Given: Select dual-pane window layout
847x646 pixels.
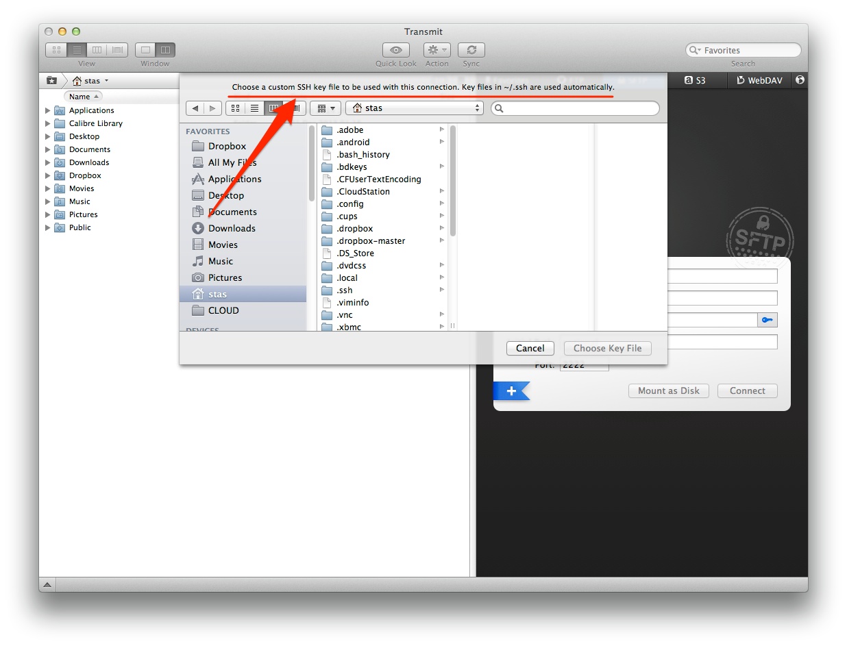Looking at the screenshot, I should [x=165, y=50].
